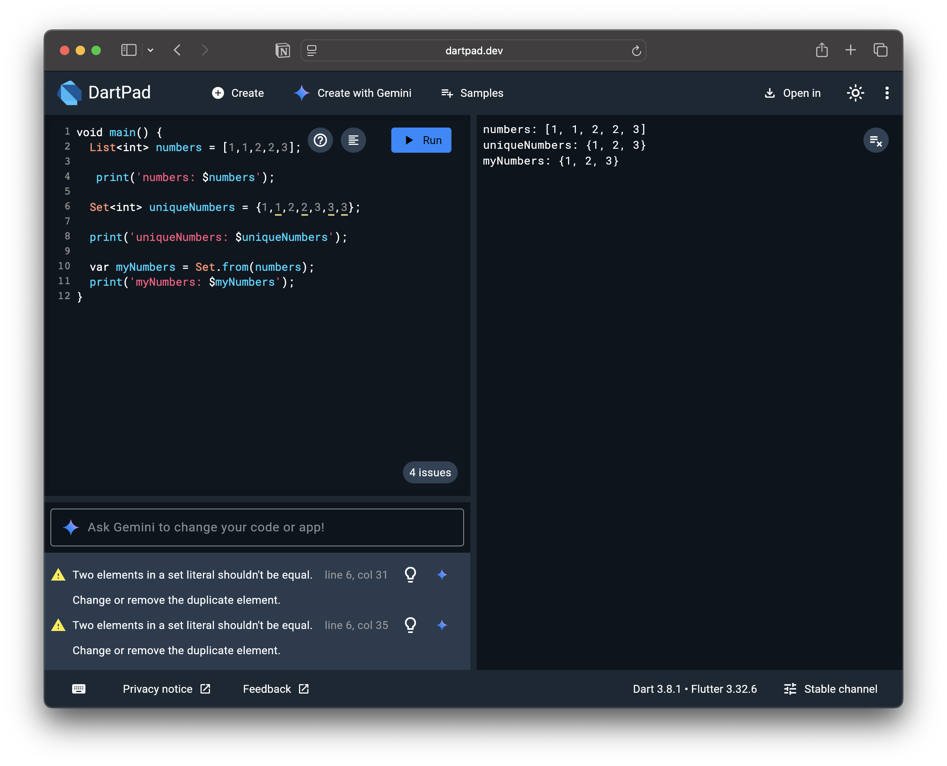Click the Safari share icon
Screen dimensions: 947x766
point(822,50)
